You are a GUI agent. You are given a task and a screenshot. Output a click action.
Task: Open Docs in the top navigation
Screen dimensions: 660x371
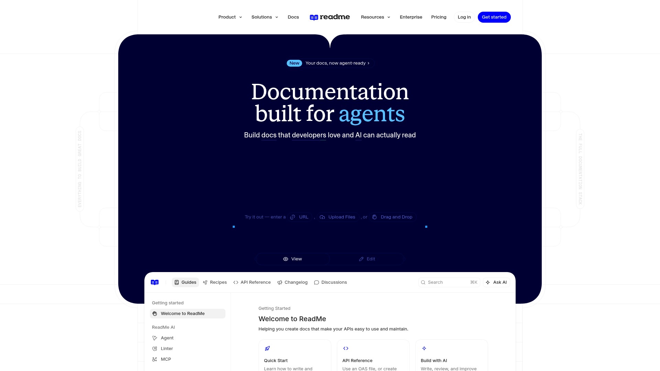point(293,17)
